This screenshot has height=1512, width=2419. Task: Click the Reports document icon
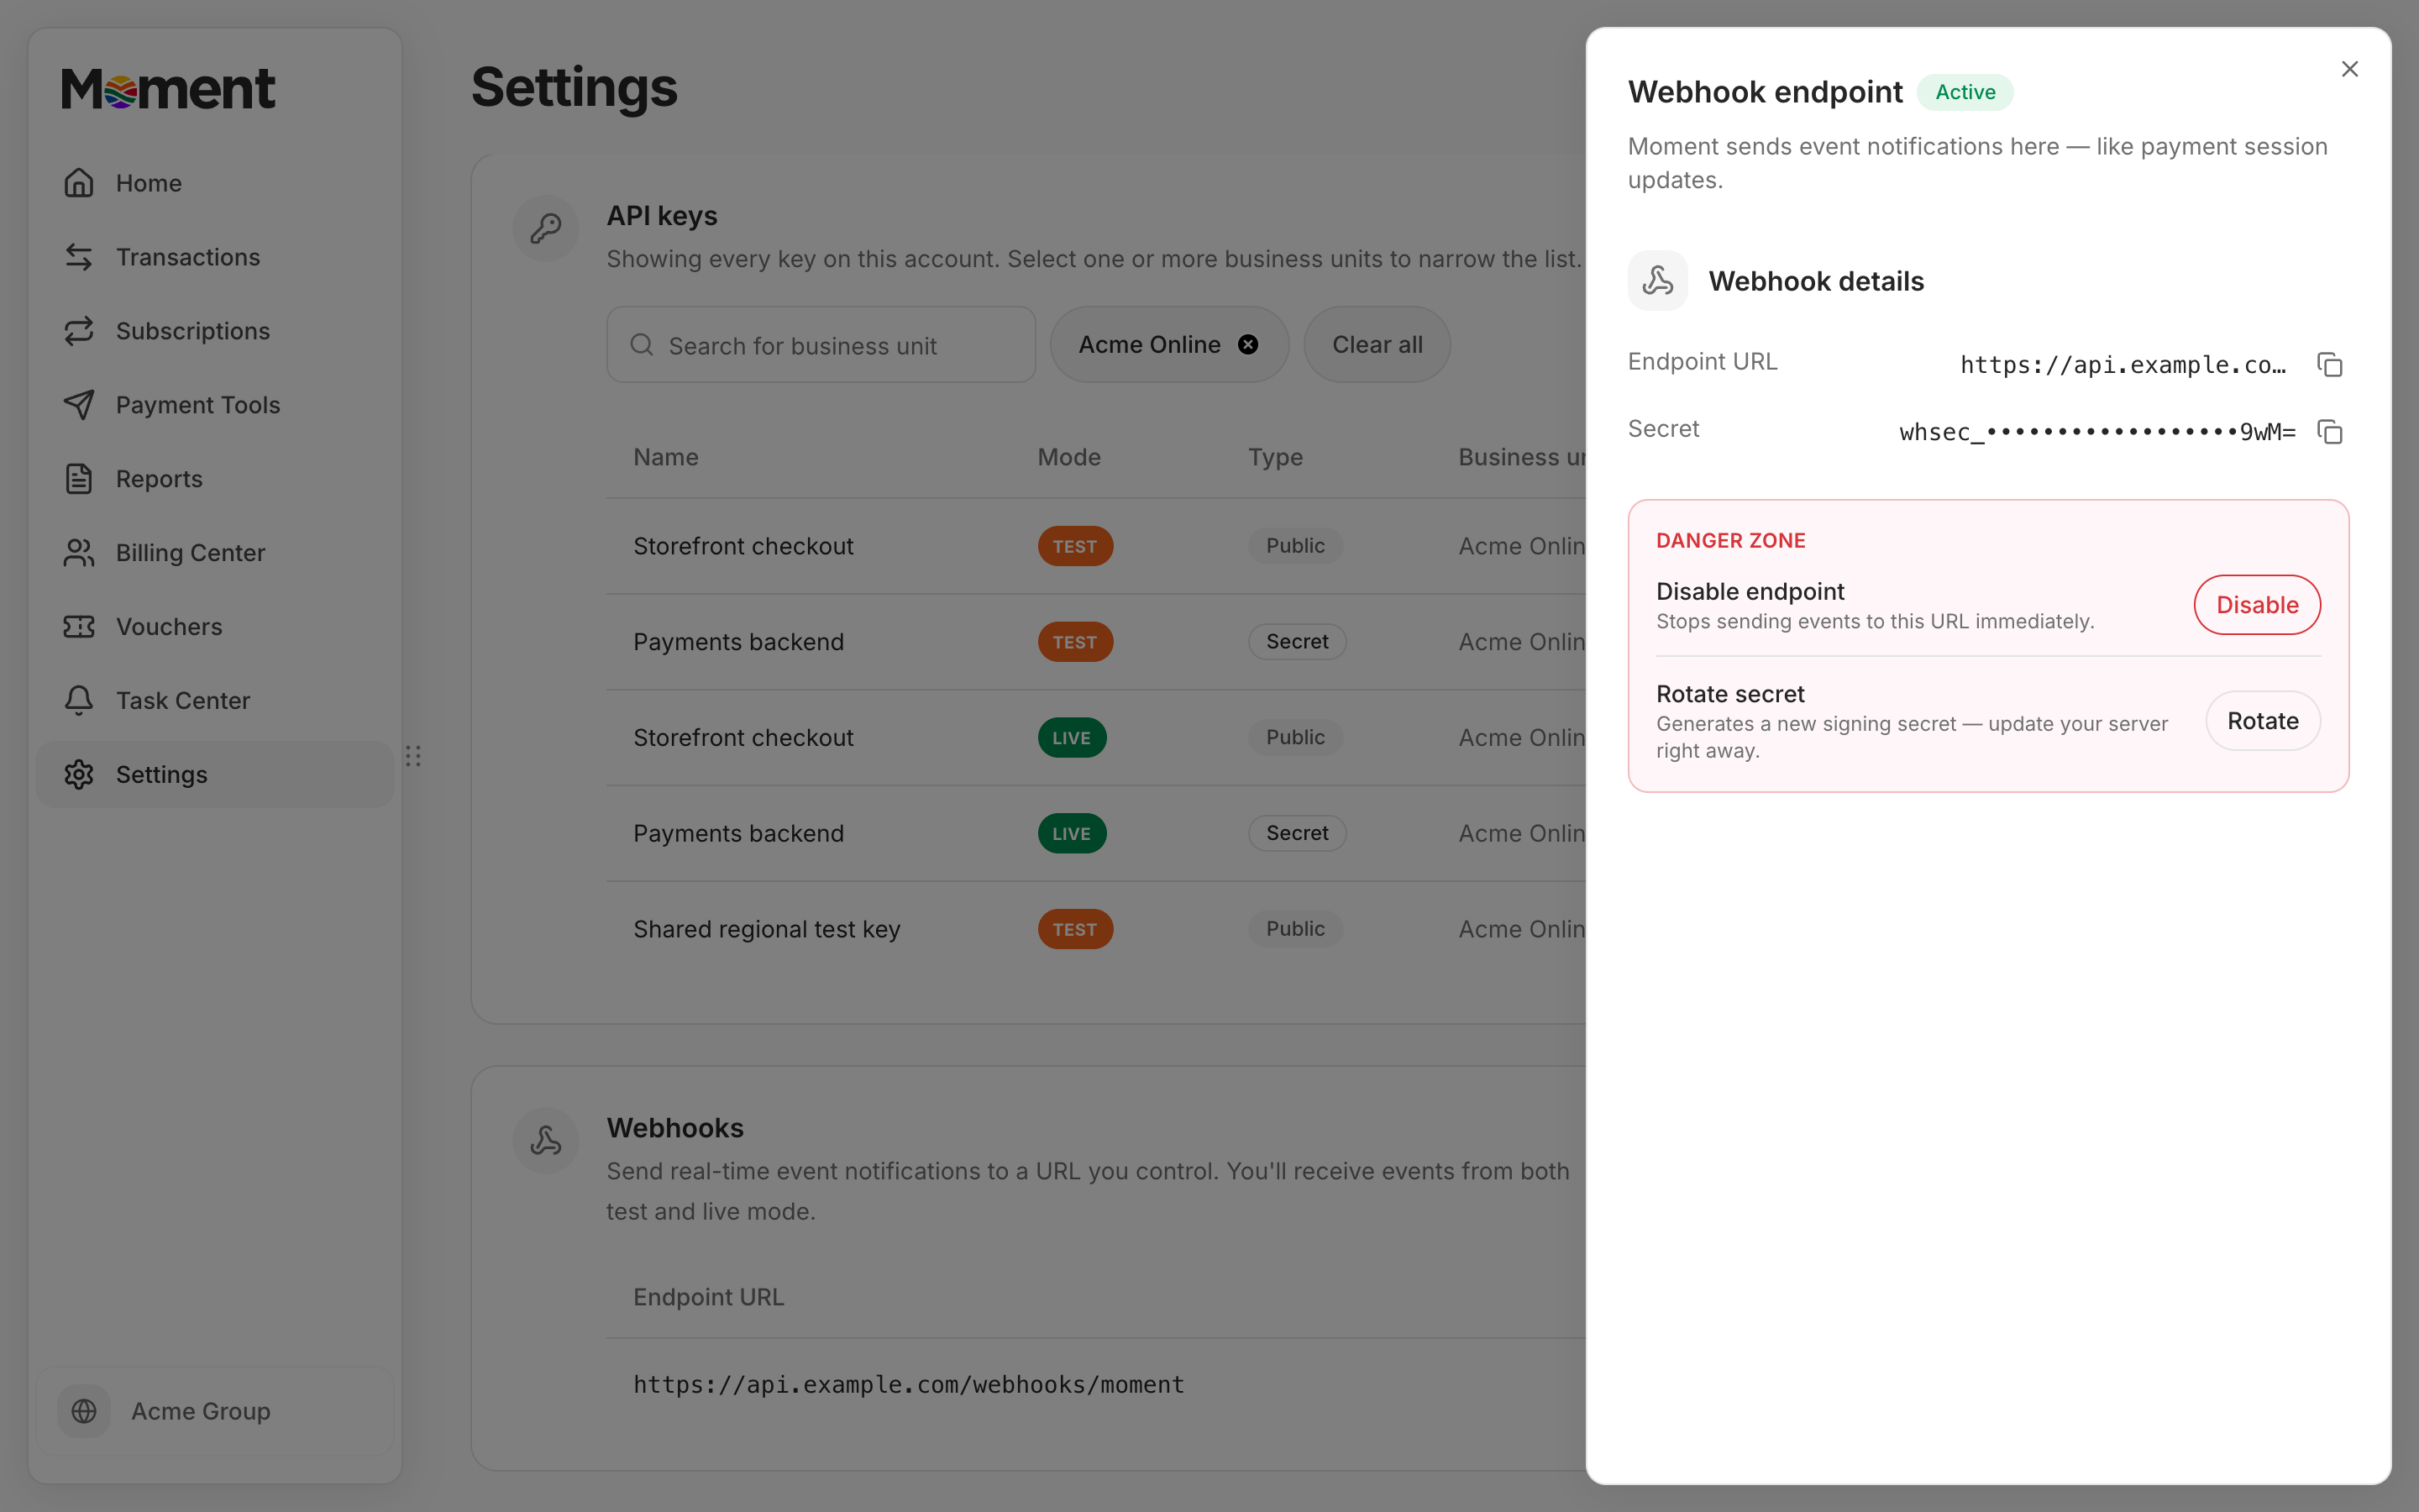tap(79, 479)
